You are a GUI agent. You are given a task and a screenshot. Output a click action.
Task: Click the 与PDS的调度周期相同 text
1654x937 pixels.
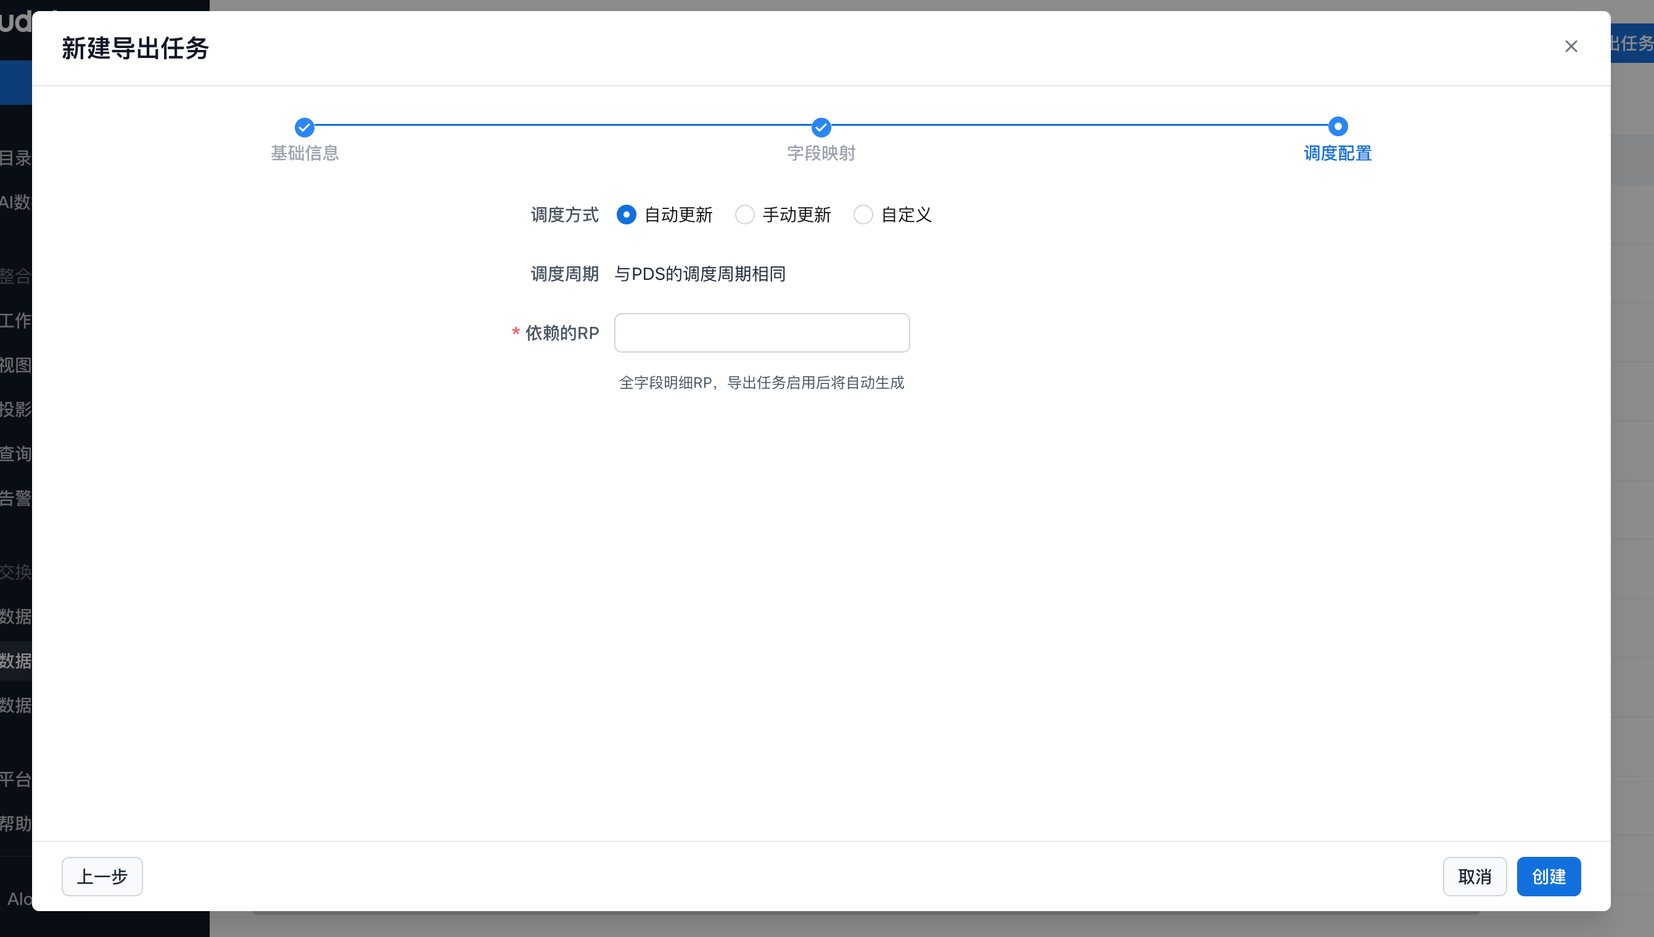[700, 274]
